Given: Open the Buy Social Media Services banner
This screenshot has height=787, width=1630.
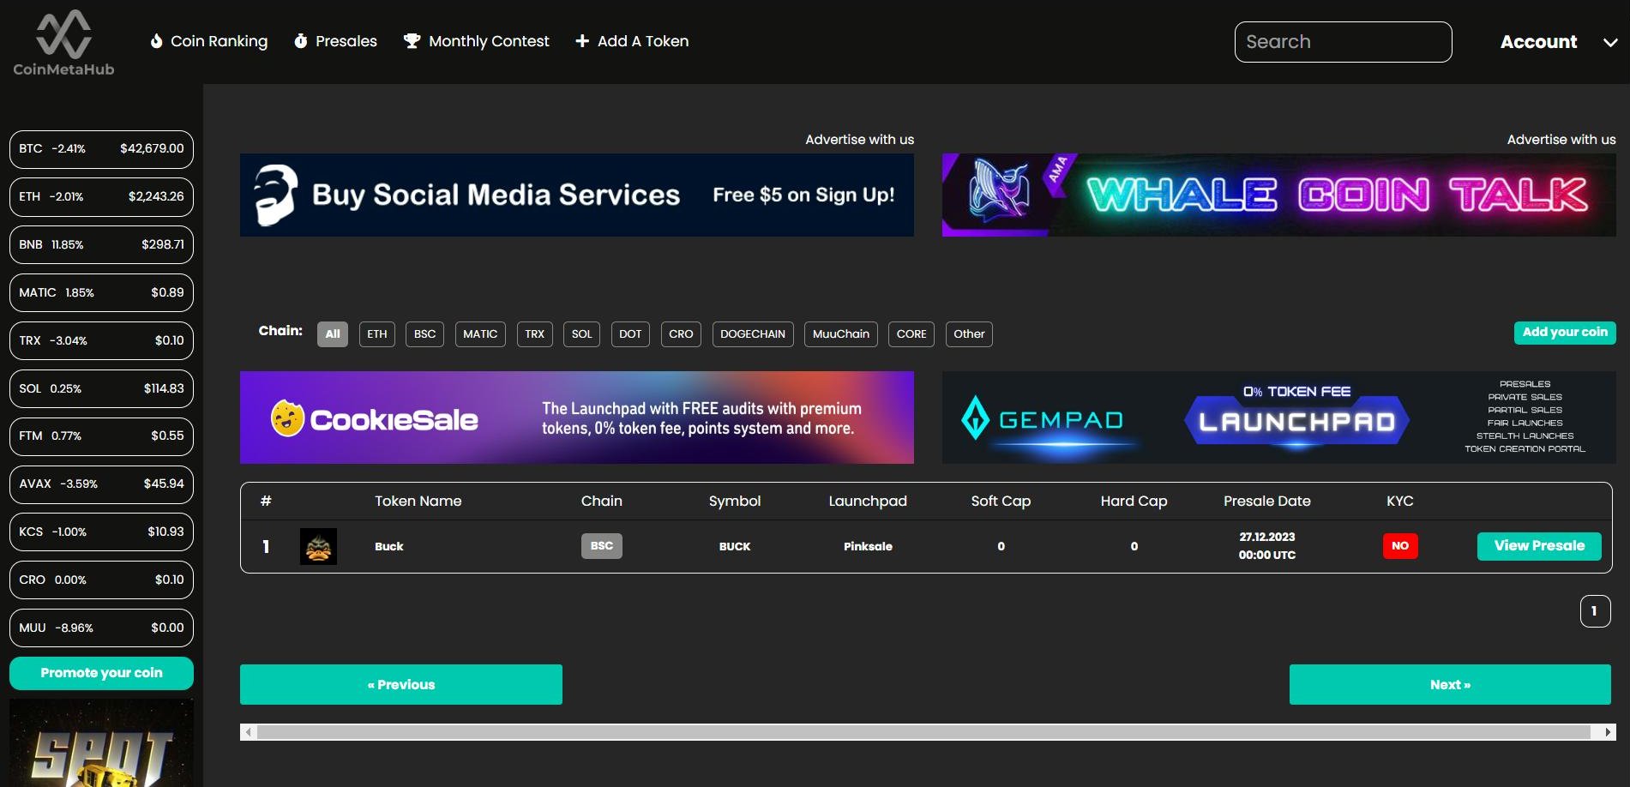Looking at the screenshot, I should 577,195.
